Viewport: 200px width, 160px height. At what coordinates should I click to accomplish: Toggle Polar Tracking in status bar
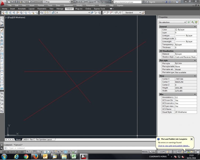pyautogui.click(x=41, y=152)
